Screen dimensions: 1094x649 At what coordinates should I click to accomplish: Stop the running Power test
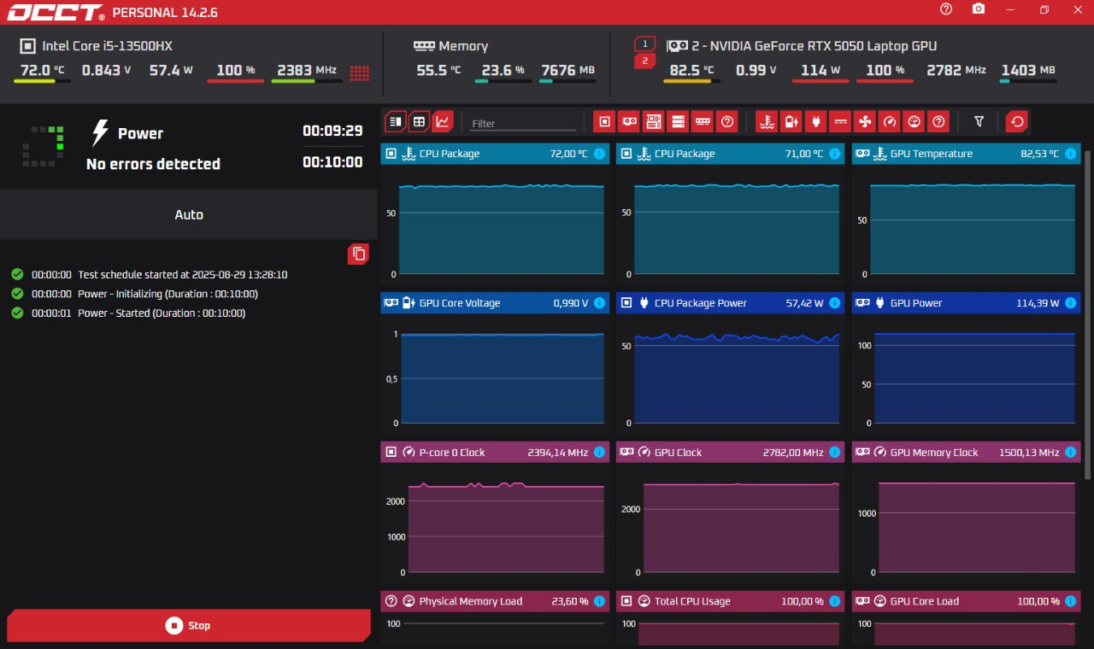[189, 625]
